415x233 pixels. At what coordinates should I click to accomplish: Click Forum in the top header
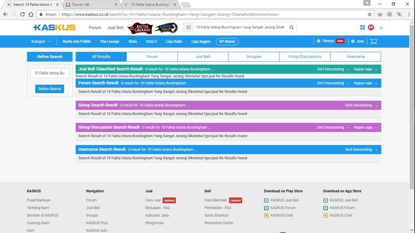[95, 28]
